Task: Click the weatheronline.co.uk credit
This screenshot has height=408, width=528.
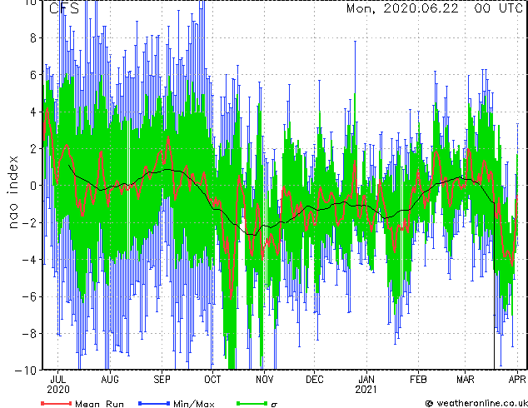Action: 476,403
